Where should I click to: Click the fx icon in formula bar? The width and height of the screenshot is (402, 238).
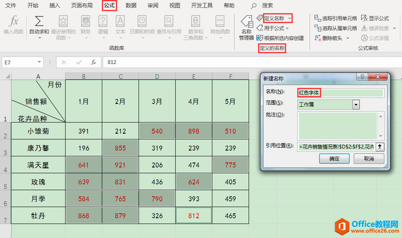tap(94, 62)
